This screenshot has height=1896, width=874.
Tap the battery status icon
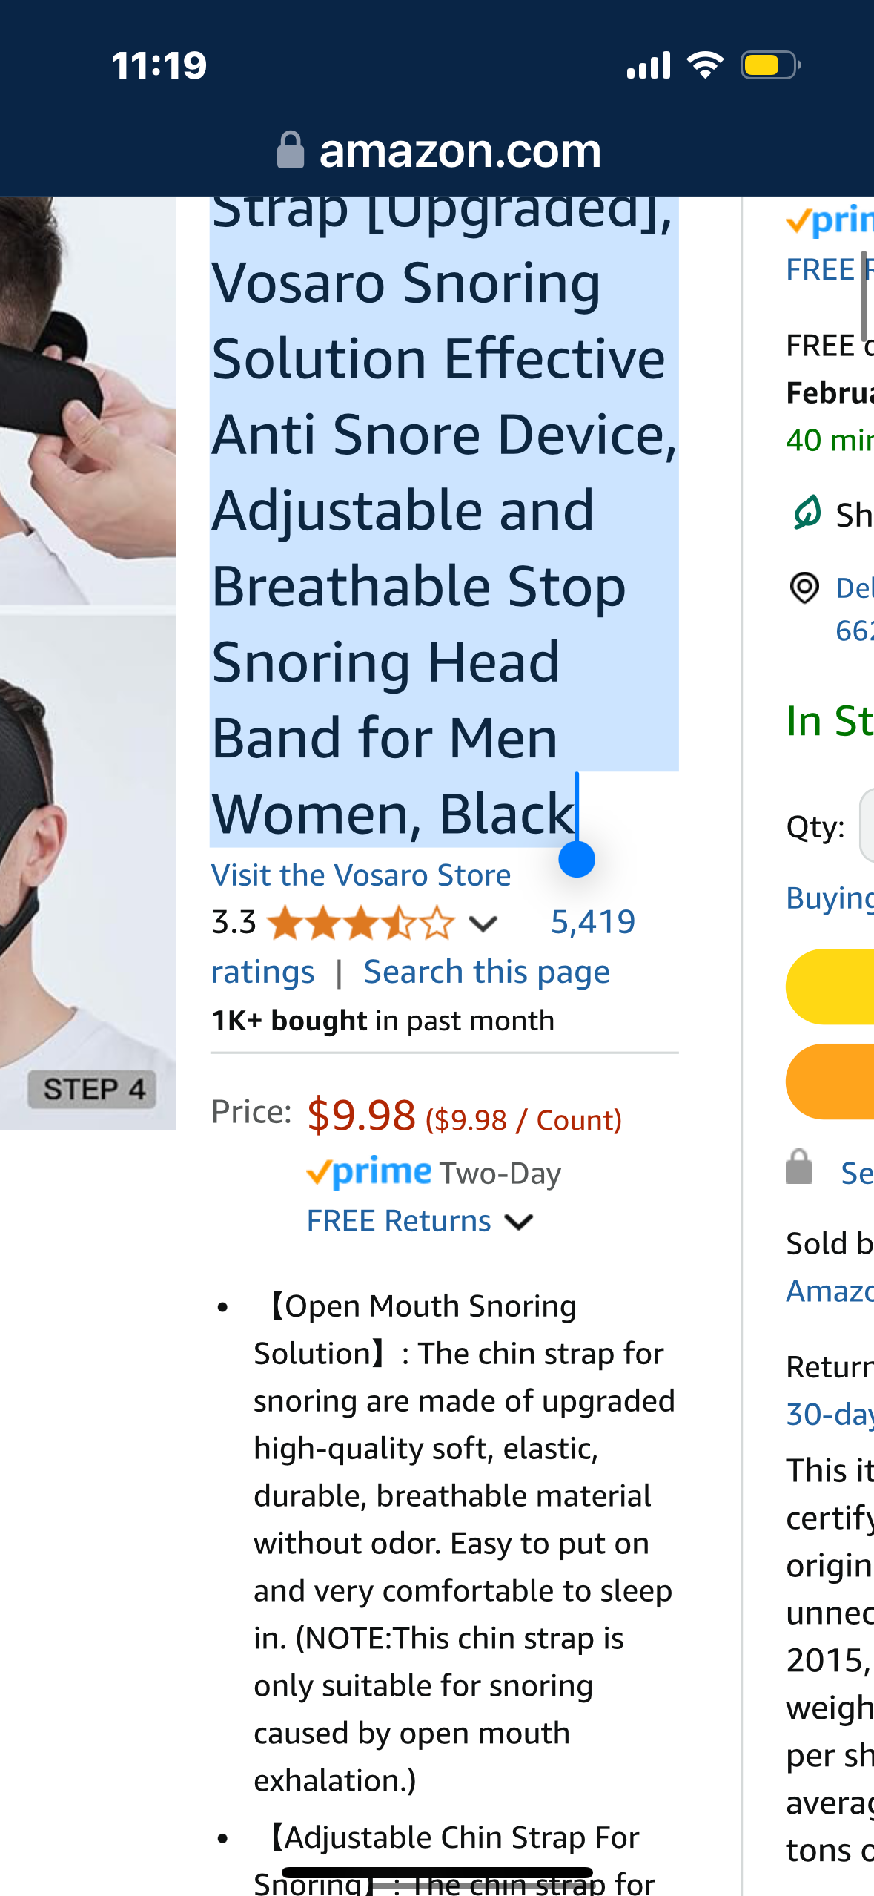tap(769, 65)
